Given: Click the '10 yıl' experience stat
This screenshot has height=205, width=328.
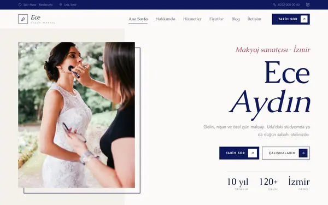Looking at the screenshot, I should point(238,184).
